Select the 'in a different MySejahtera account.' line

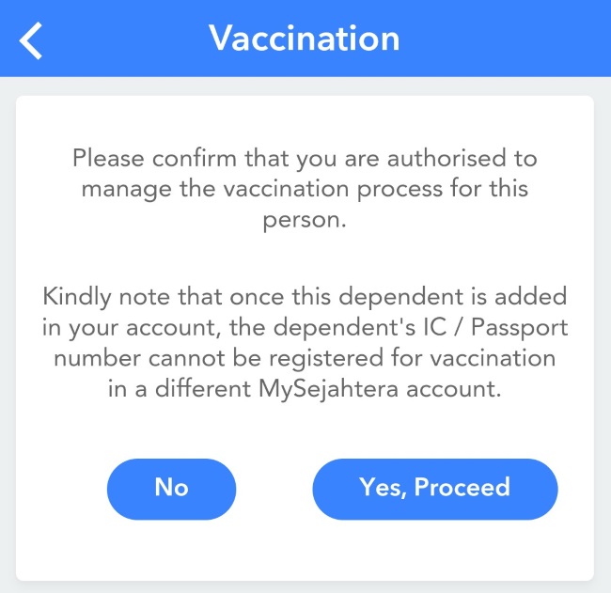click(x=305, y=389)
